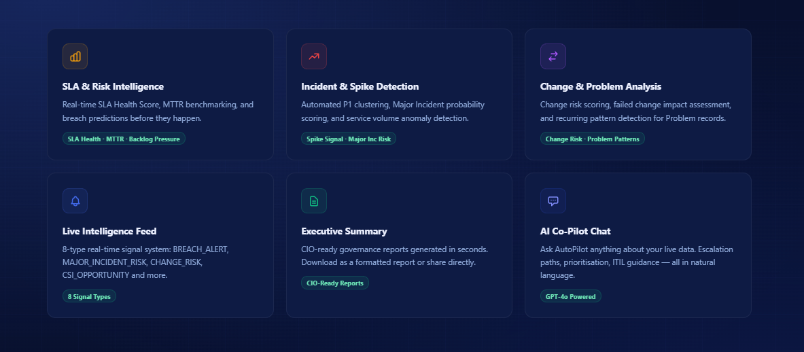Click the Live Intelligence Feed description text
Image resolution: width=804 pixels, height=352 pixels.
tap(145, 262)
